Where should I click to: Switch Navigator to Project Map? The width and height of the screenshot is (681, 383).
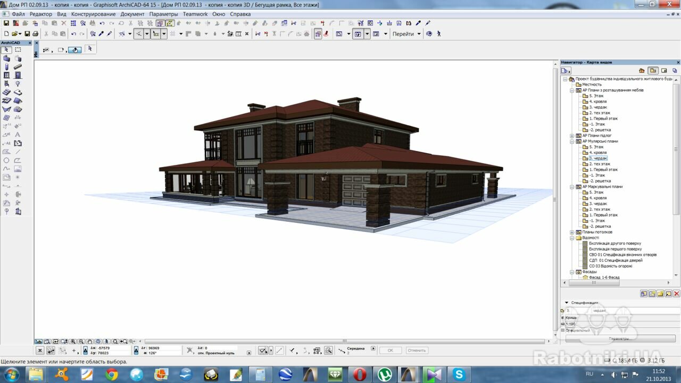tap(642, 70)
